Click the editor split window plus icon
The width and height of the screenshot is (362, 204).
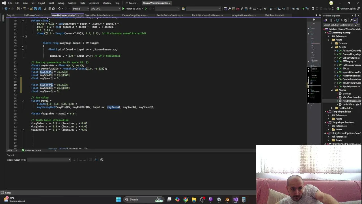click(314, 20)
